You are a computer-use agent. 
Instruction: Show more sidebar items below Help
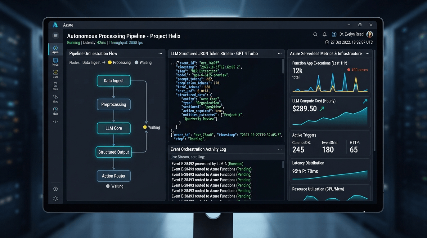(x=56, y=122)
